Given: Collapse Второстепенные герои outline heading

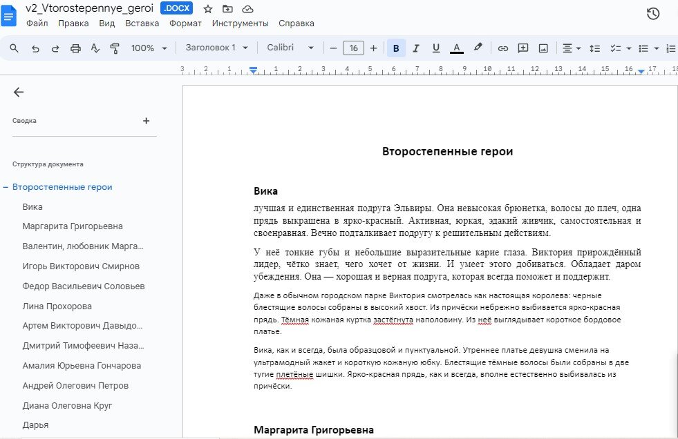Looking at the screenshot, I should point(6,187).
